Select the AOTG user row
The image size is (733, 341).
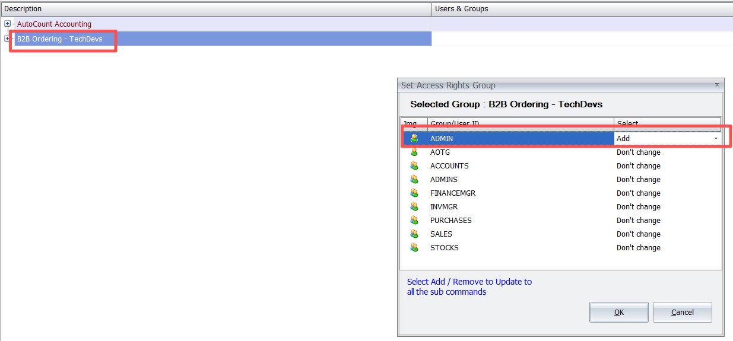[561, 152]
